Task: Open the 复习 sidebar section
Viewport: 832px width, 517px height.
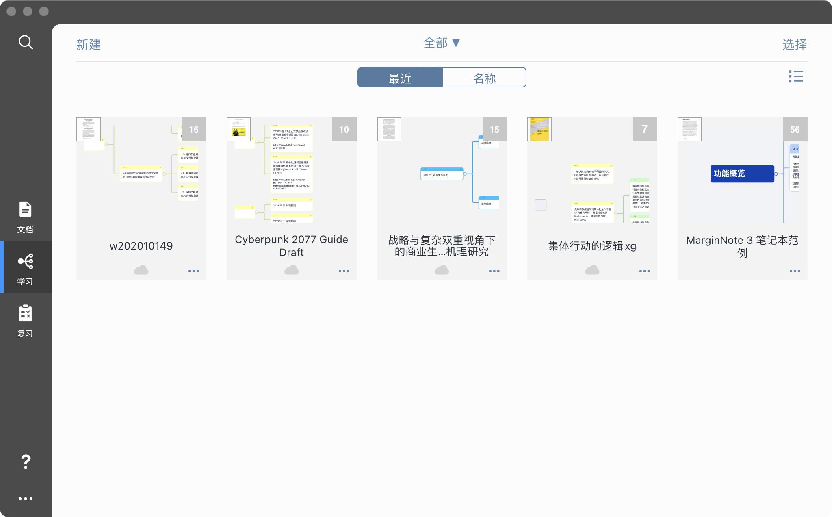Action: (x=26, y=318)
